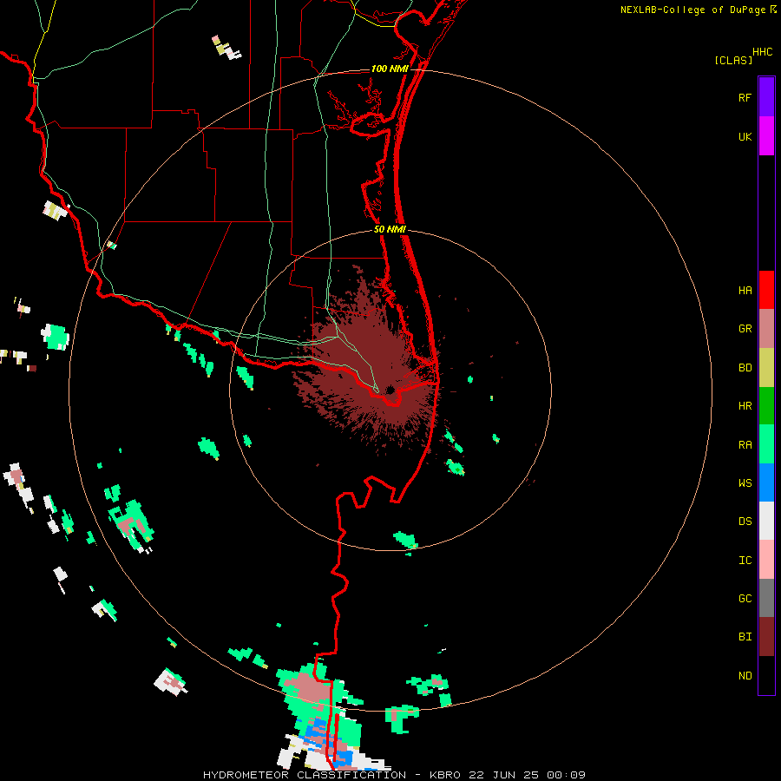Click the HR legend label
Image resolution: width=781 pixels, height=781 pixels.
click(745, 406)
